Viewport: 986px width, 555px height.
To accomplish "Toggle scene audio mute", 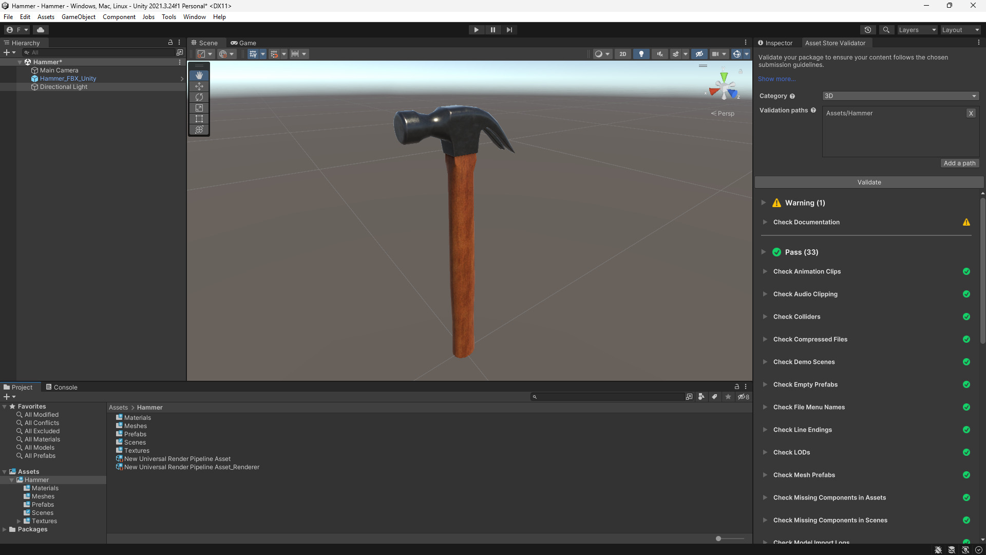I will (x=660, y=54).
